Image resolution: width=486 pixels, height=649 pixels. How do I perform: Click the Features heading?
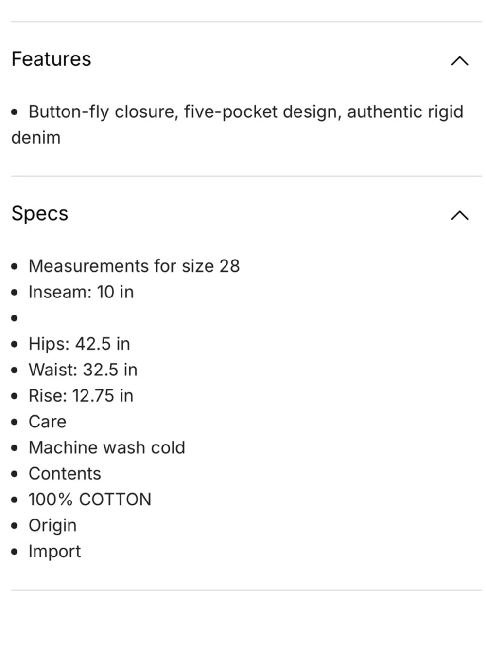pos(51,59)
